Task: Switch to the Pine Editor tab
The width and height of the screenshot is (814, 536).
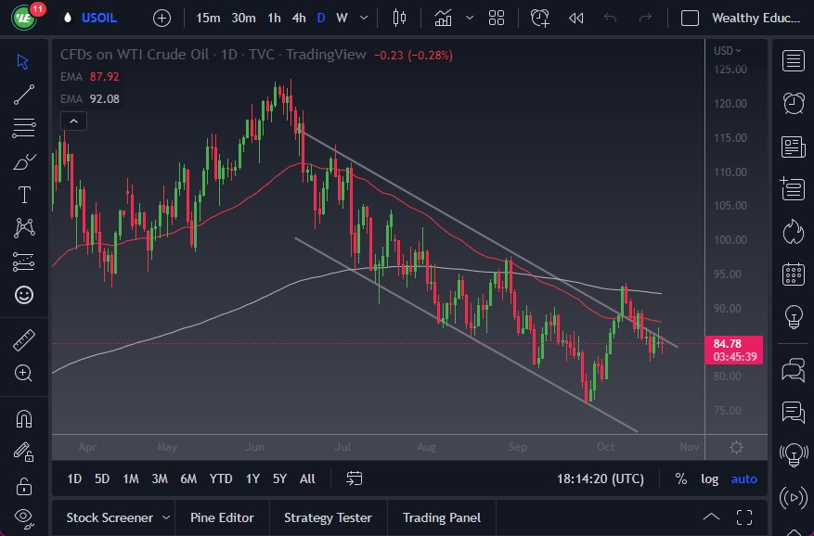Action: 222,517
